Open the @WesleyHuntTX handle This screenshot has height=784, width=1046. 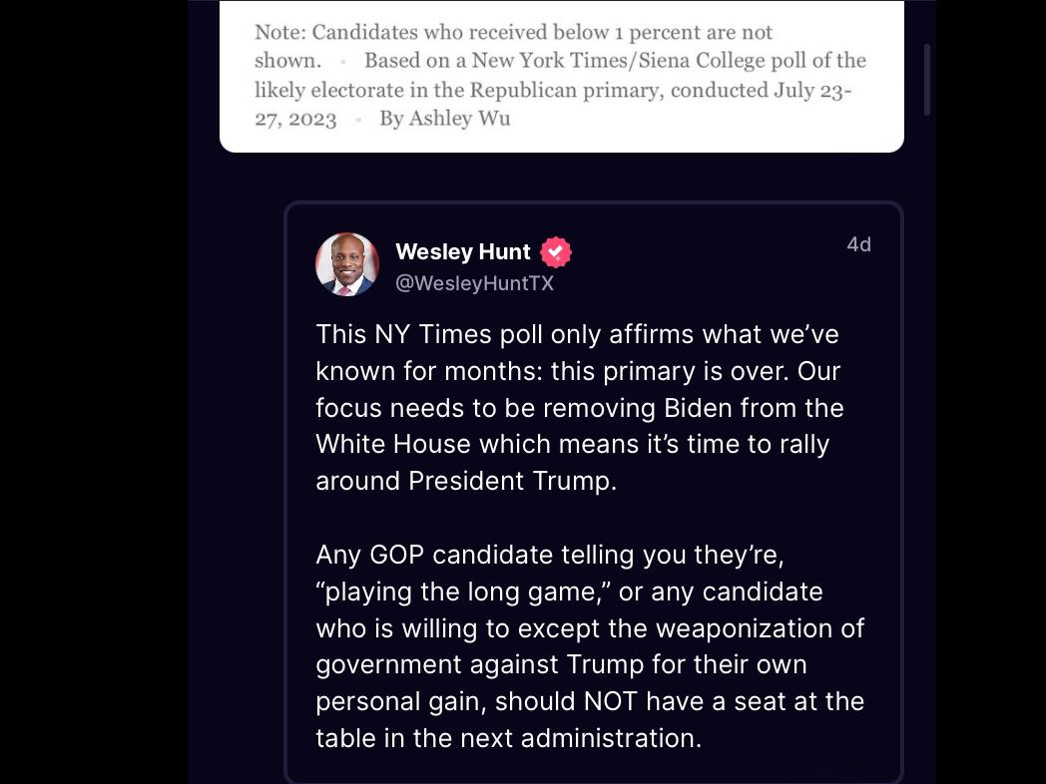tap(474, 283)
